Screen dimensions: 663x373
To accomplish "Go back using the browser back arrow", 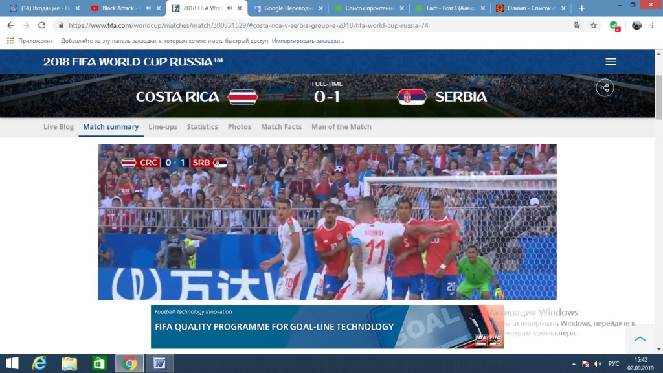I will coord(10,25).
